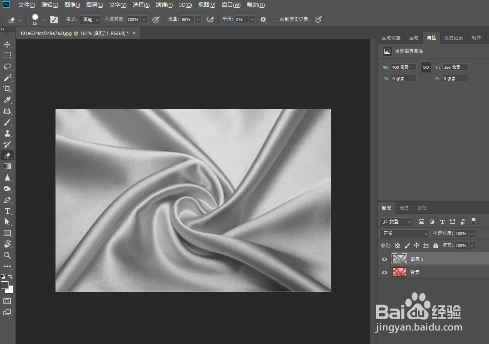489x344 pixels.
Task: Open eraser opacity slider dropdown
Action: click(144, 20)
